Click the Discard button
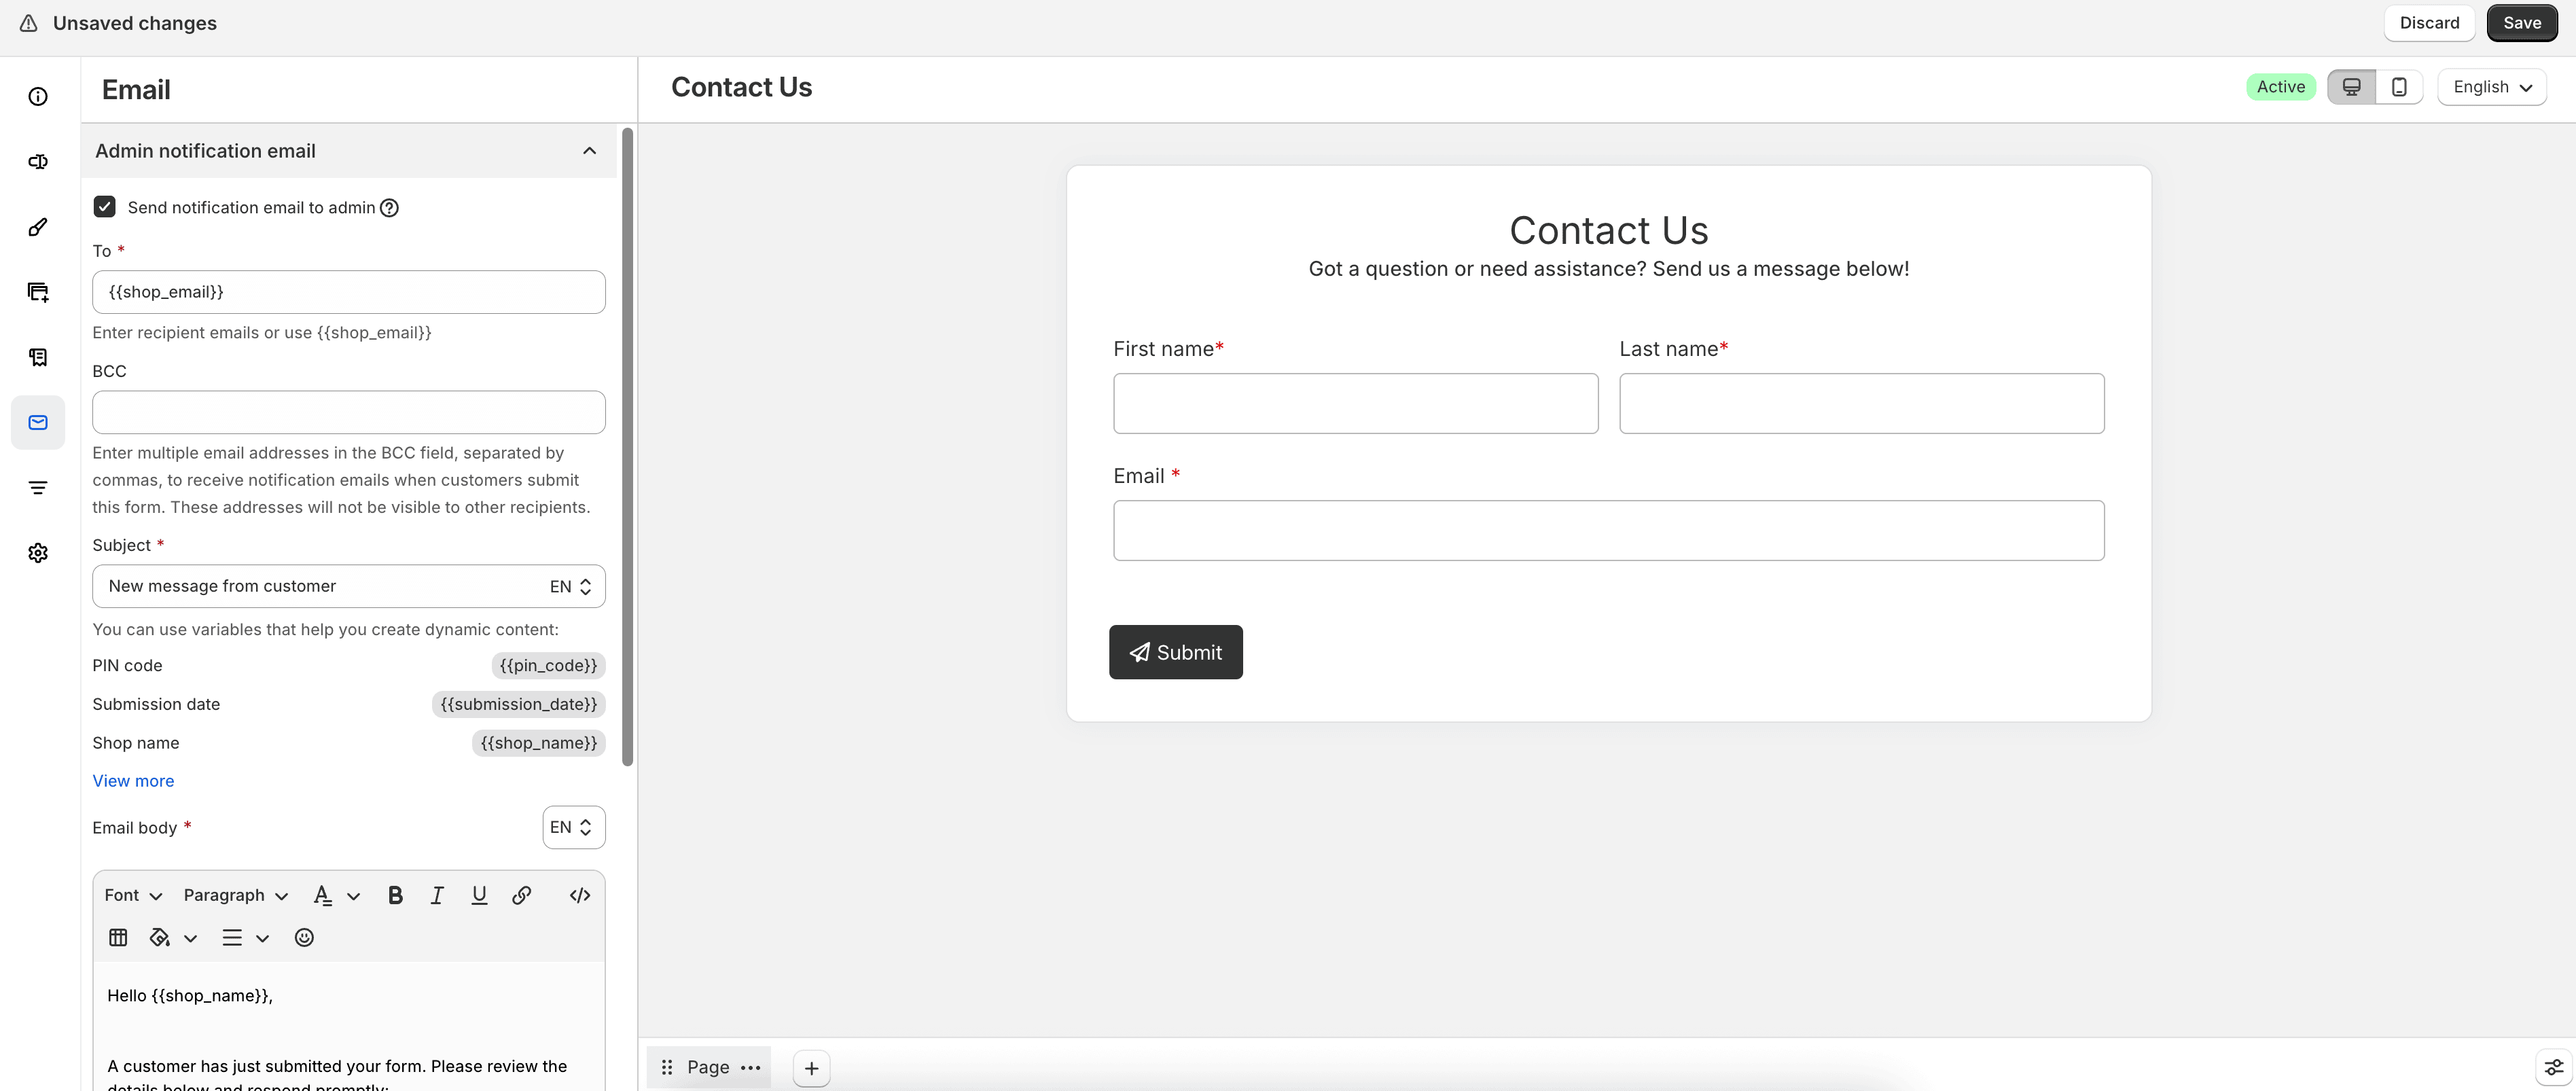Screen dimensions: 2576x1091 coord(2429,23)
